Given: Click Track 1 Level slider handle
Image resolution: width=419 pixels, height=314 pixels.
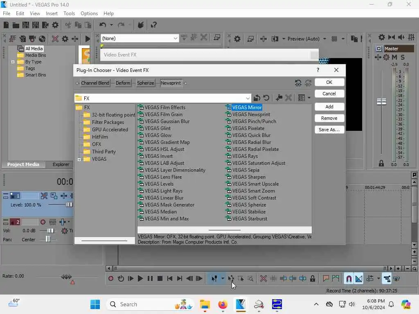Looking at the screenshot, I should click(69, 204).
